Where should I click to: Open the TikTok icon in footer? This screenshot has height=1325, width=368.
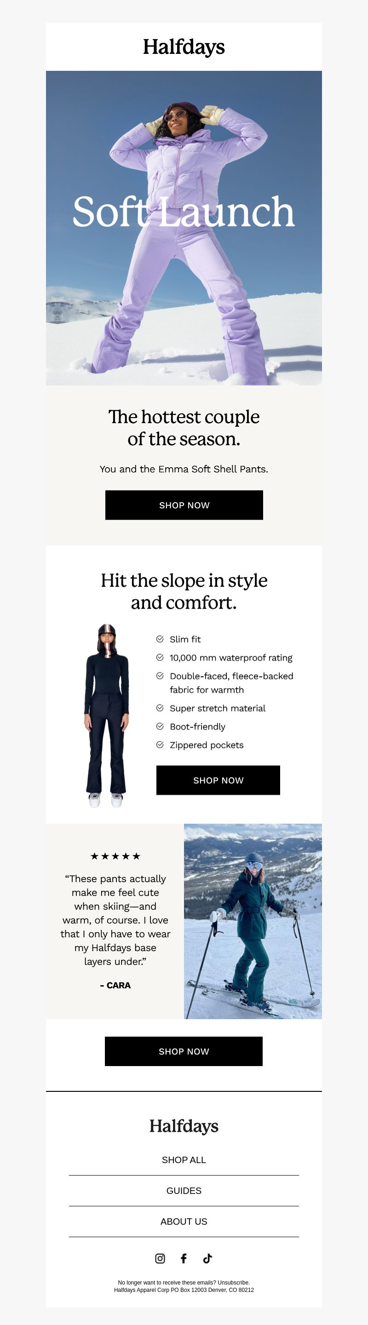pos(207,1258)
